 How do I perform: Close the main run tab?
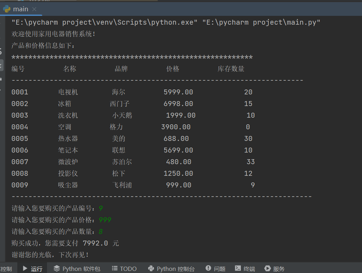(x=34, y=9)
